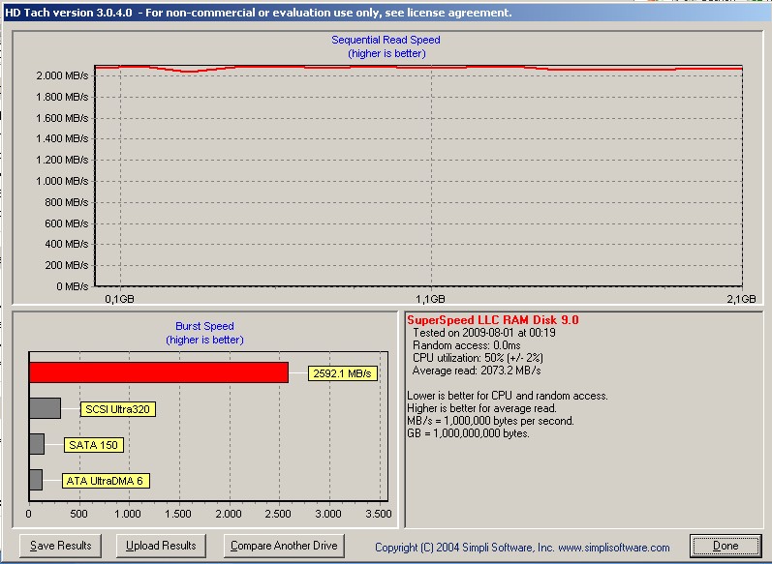Click the Simpli Software copyright text

coord(522,548)
